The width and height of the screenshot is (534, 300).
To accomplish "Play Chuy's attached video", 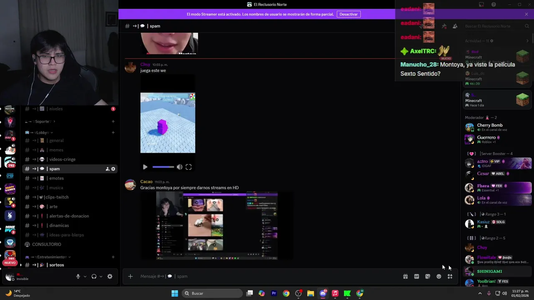I will (x=145, y=167).
